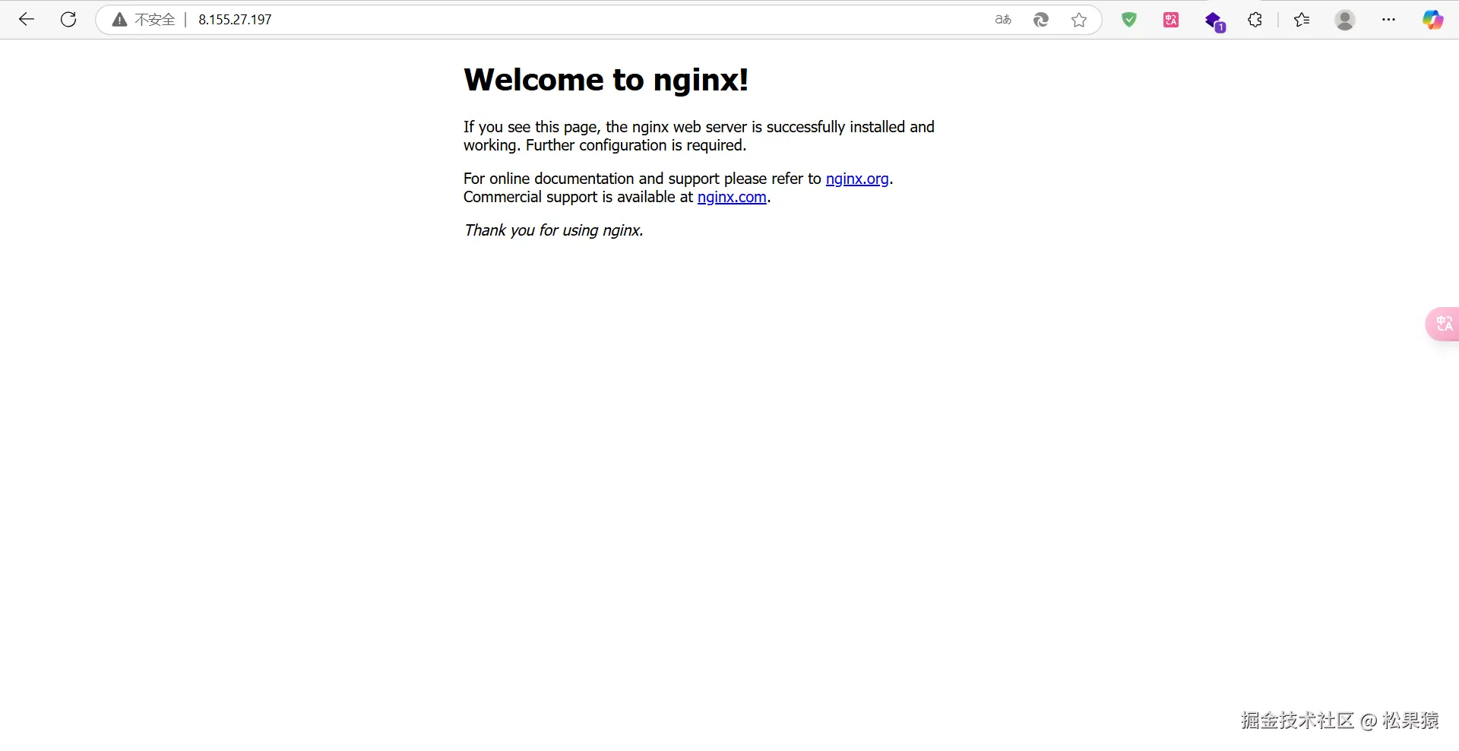This screenshot has width=1459, height=751.
Task: Open the blue extension with badge 1
Action: [x=1214, y=21]
